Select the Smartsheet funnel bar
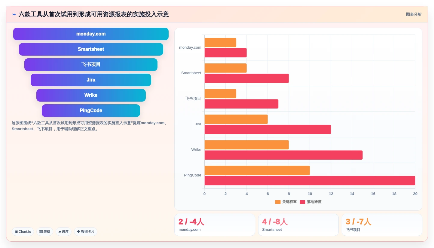This screenshot has width=434, height=248. coord(91,49)
